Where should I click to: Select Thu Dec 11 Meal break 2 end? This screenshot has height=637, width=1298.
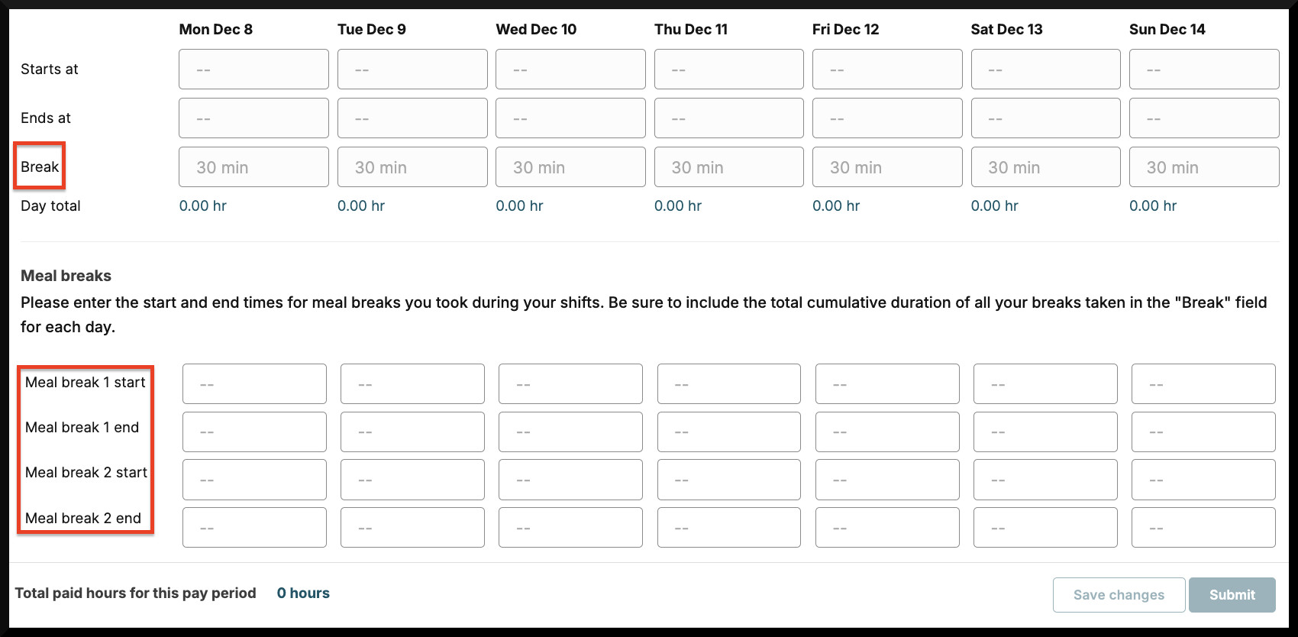click(x=729, y=528)
